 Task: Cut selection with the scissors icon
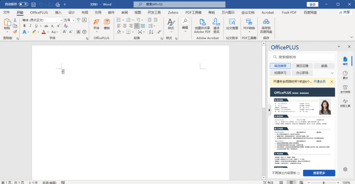15,20
